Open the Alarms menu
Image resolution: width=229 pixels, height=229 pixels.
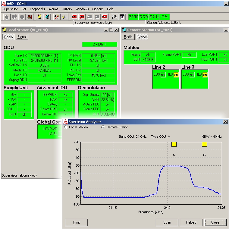[x=53, y=9]
